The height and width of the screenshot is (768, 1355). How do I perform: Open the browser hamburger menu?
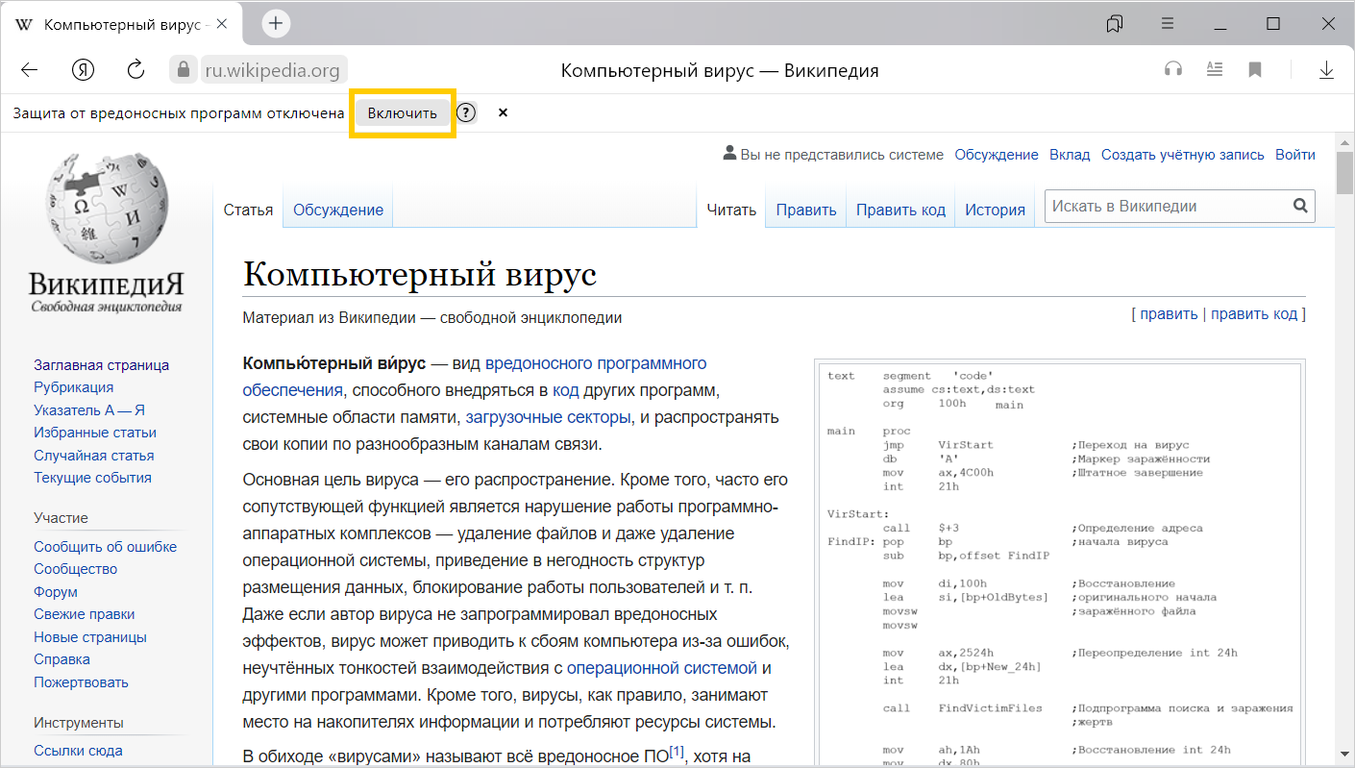point(1168,24)
